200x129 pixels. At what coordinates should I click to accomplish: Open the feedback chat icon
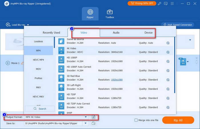pos(166,3)
